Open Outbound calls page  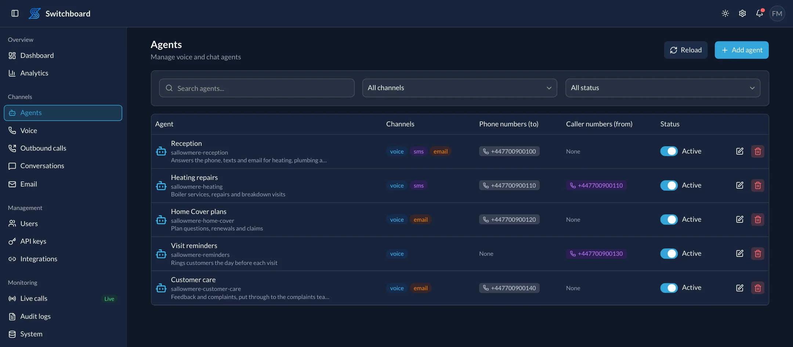(x=63, y=148)
